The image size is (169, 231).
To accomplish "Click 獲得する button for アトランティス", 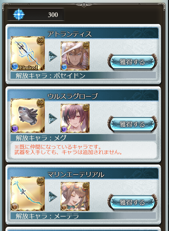I will click(132, 62).
